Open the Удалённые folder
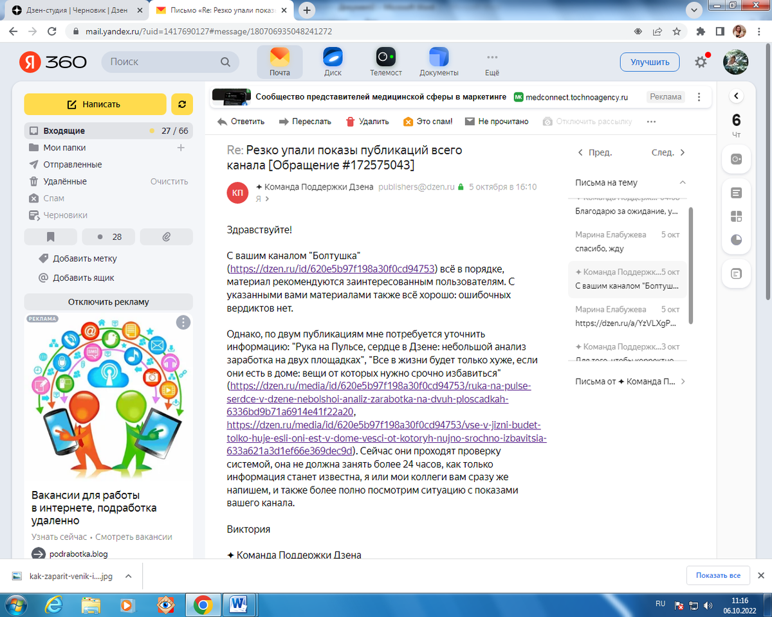 [64, 181]
